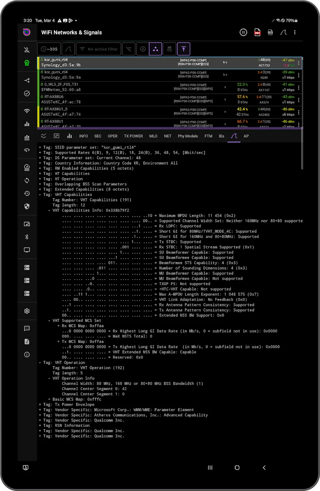Select the EFMNetwo_92:60:a8 network row
Screen dimensions: 320x491
(170, 87)
